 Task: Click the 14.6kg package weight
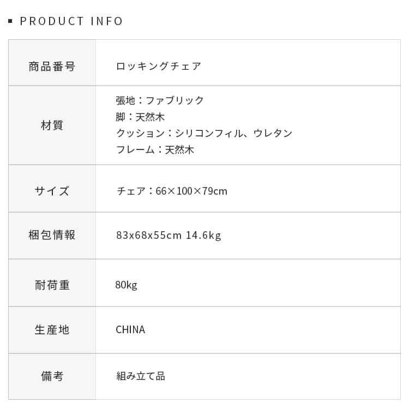coord(203,235)
